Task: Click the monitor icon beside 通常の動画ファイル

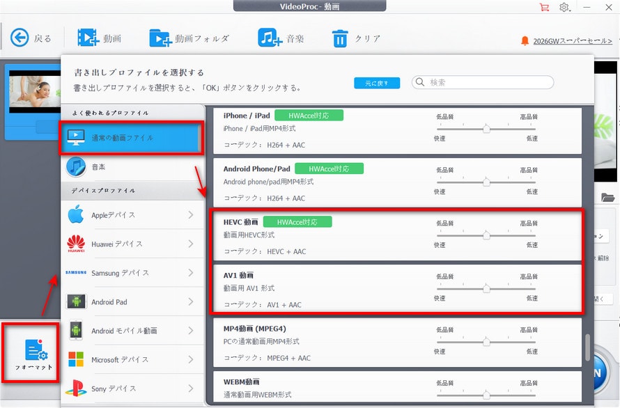Action: click(75, 137)
